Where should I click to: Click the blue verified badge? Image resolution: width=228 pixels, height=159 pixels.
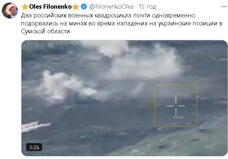click(84, 7)
